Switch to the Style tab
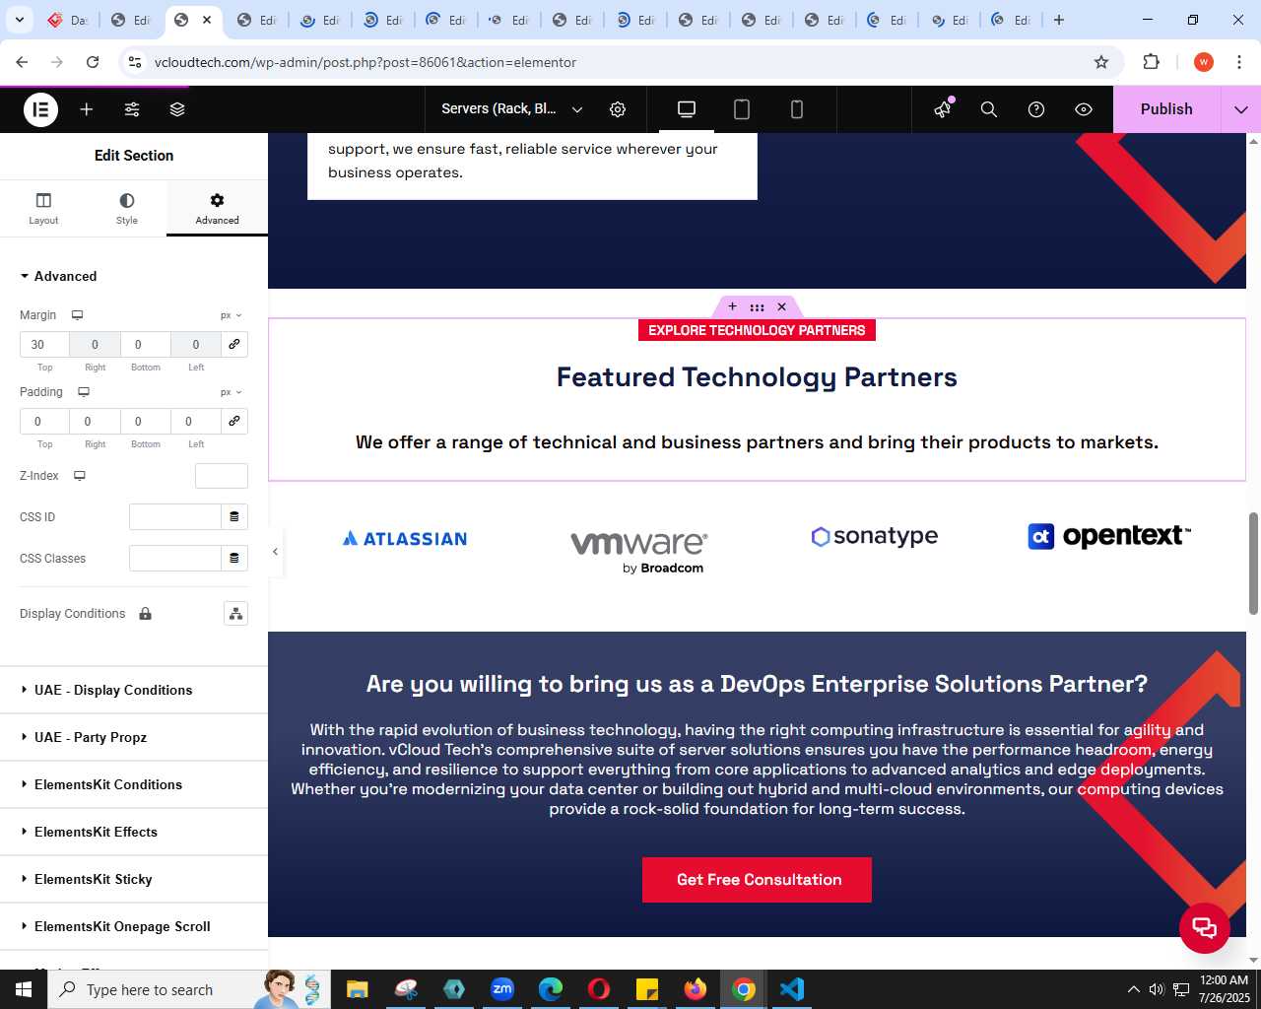 [127, 208]
